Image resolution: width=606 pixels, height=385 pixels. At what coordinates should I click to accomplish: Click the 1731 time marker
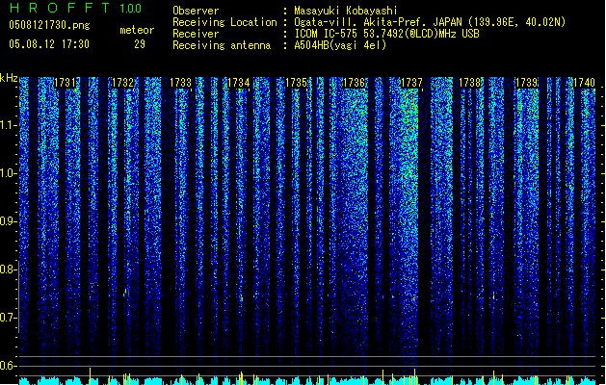coord(65,83)
